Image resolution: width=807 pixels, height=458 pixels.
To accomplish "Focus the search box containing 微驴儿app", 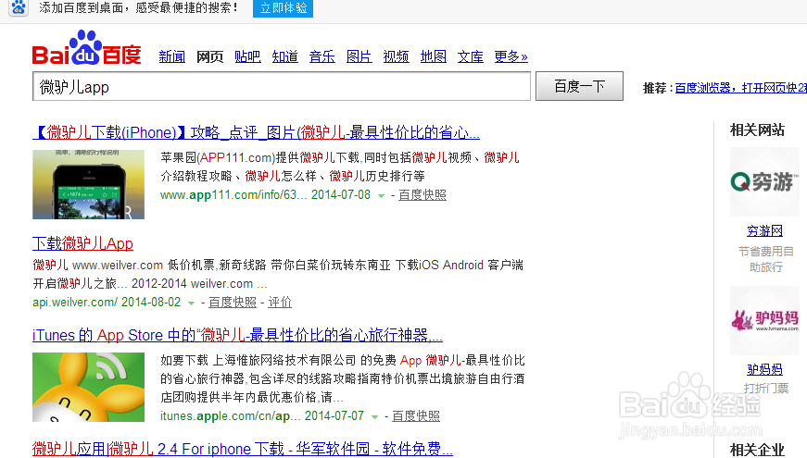I will [282, 86].
